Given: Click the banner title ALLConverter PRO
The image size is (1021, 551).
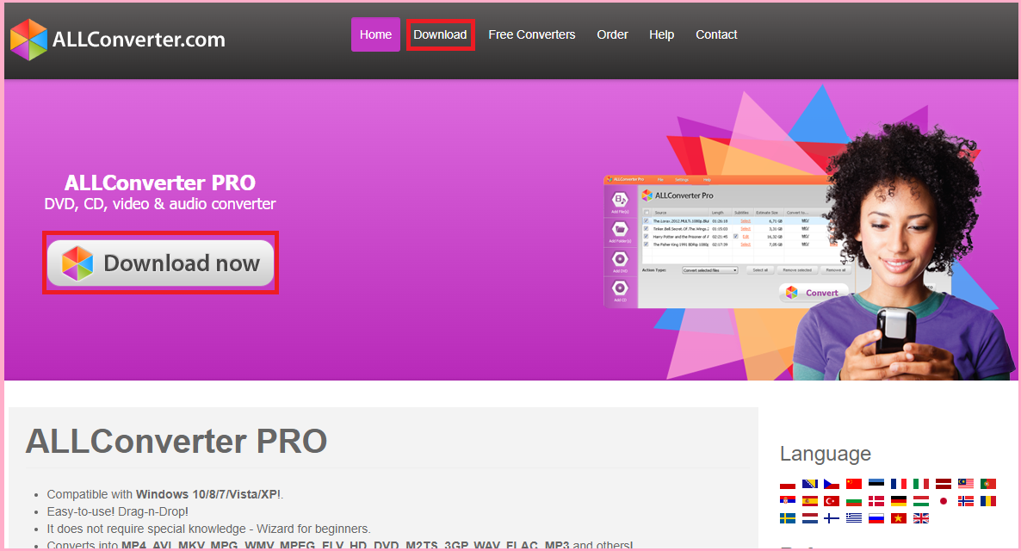Looking at the screenshot, I should pos(160,183).
